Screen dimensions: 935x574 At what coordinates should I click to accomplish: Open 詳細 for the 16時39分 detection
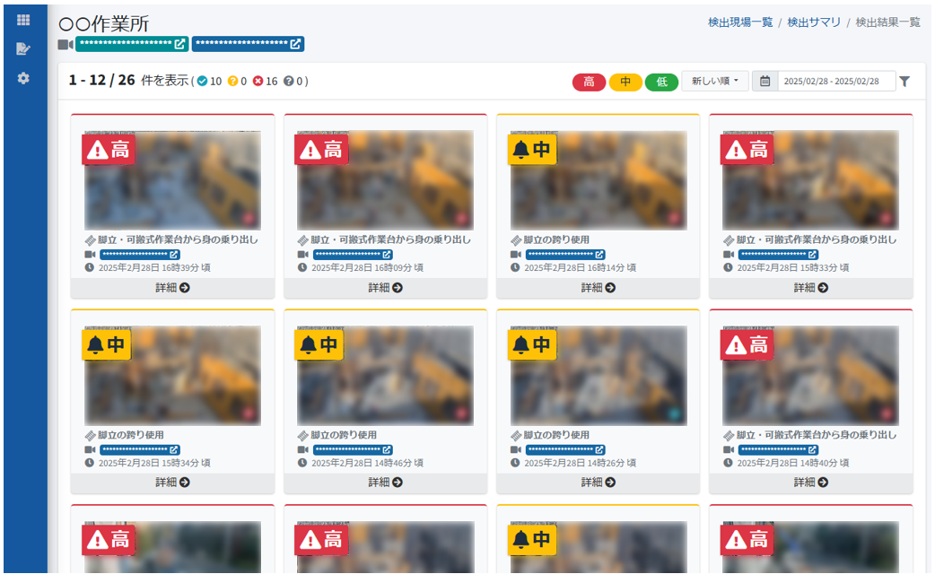(173, 288)
